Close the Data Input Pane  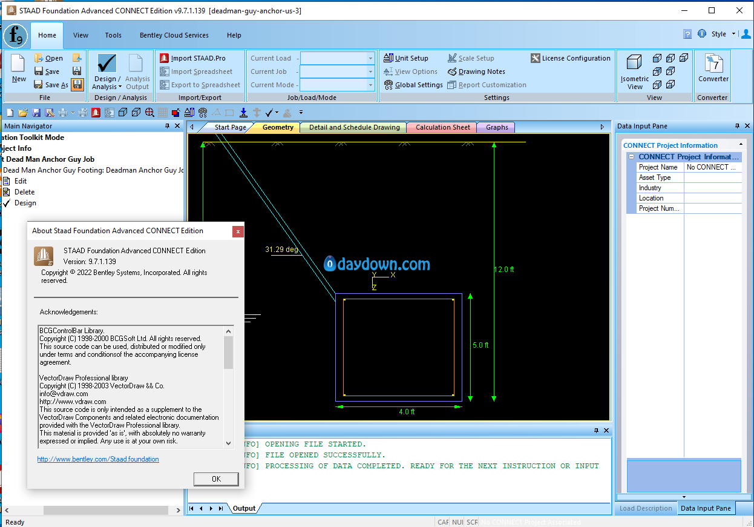pyautogui.click(x=747, y=126)
